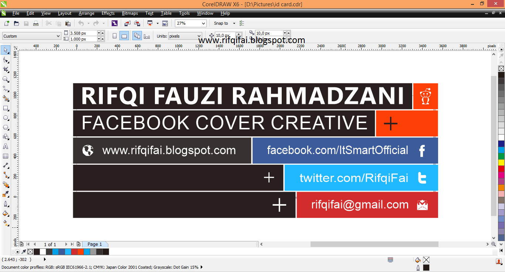The height and width of the screenshot is (272, 505).
Task: Open the Custom page size dropdown
Action: click(58, 36)
